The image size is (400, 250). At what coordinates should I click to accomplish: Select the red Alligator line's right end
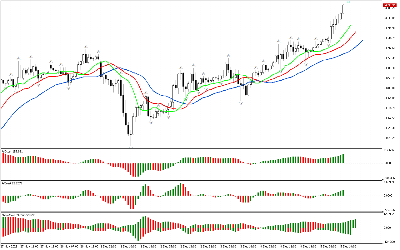coord(355,32)
